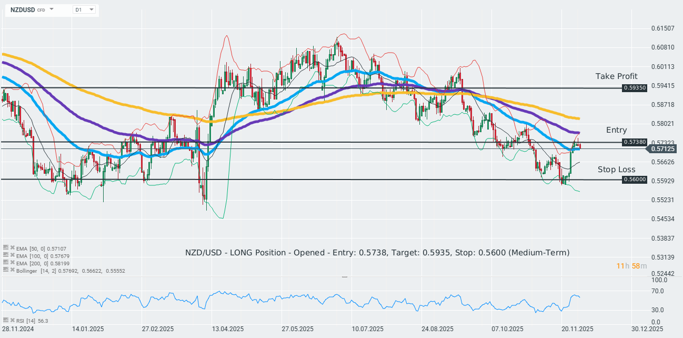Expand the NZDUSD symbol dropdown arrow

(x=52, y=9)
